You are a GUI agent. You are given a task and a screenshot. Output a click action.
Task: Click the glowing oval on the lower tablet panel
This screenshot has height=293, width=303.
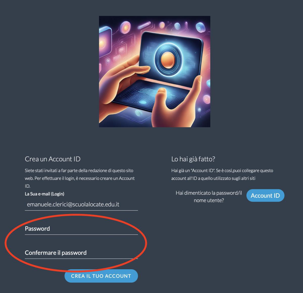(143, 102)
